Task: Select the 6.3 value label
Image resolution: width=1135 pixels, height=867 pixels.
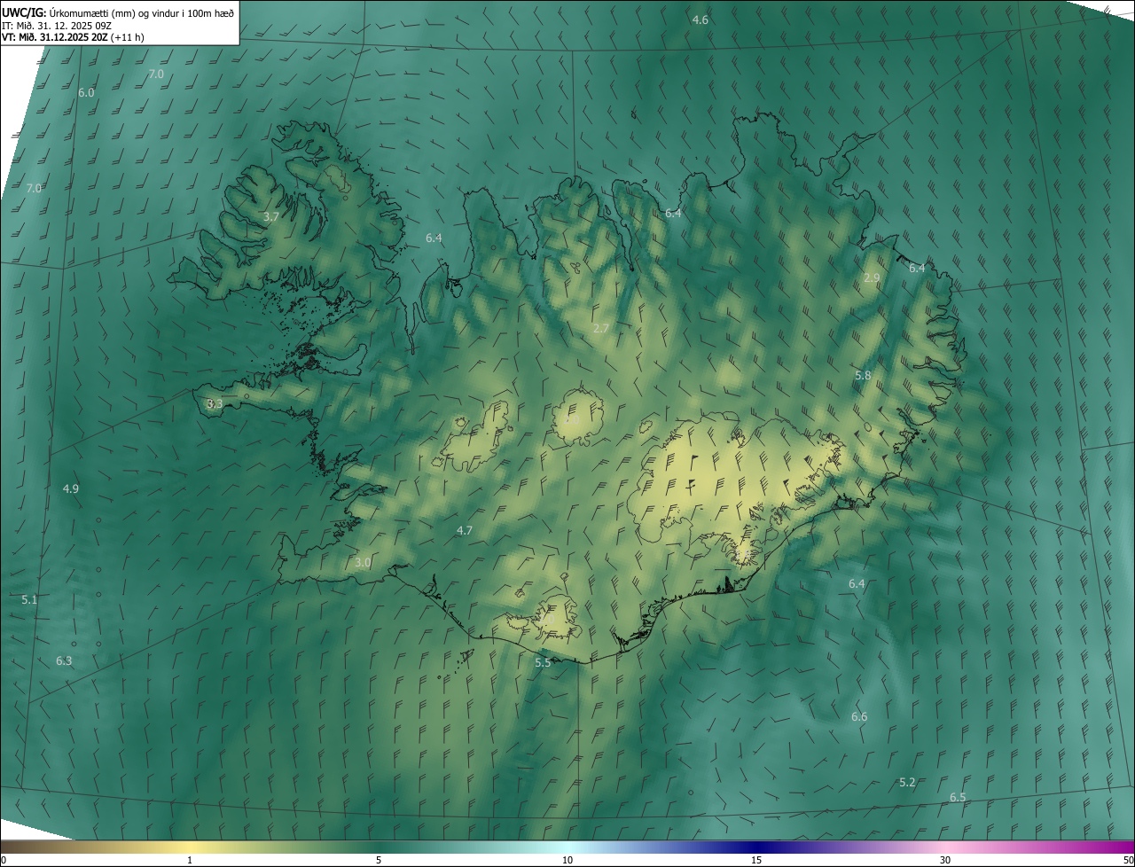Action: coord(64,660)
